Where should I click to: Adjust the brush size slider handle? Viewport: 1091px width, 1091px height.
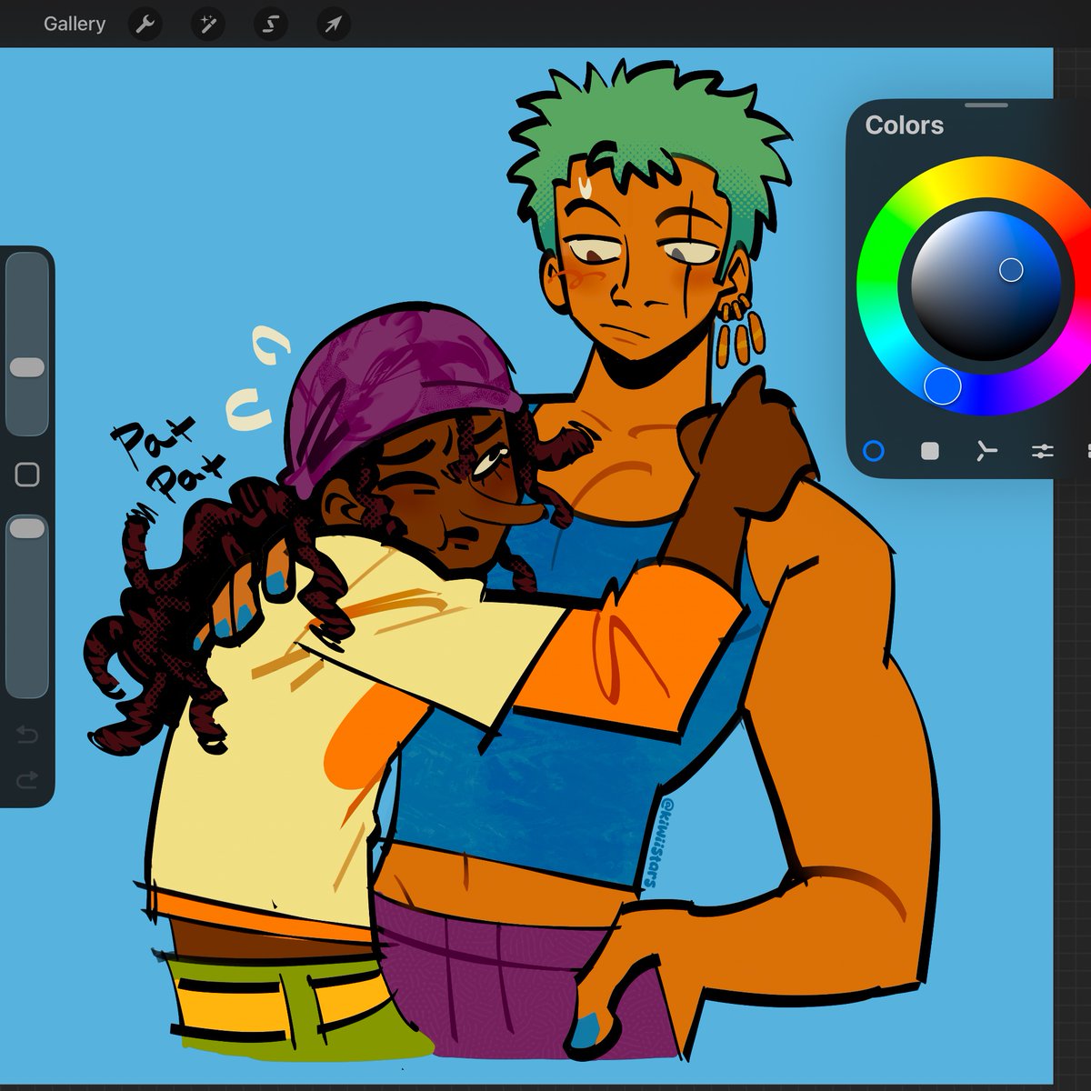(x=27, y=367)
